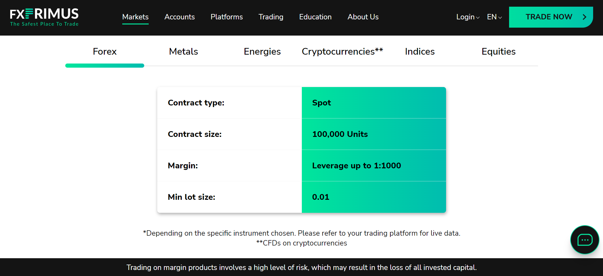Switch to the Equities tab
603x276 pixels.
499,51
